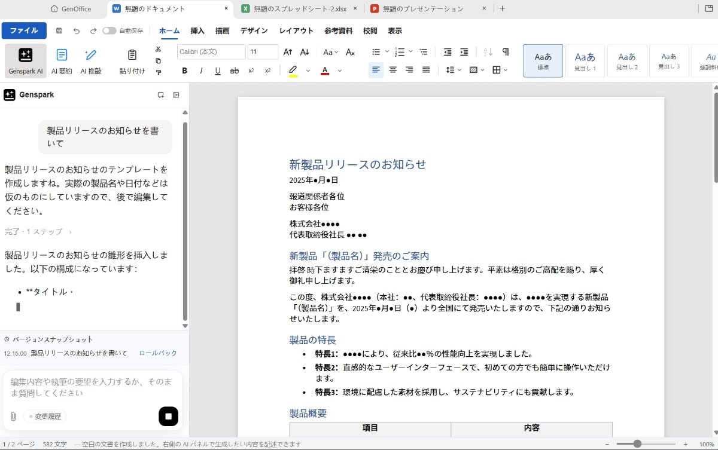Viewport: 718px width, 450px height.
Task: Switch to the GenOffice home tab
Action: pyautogui.click(x=71, y=8)
